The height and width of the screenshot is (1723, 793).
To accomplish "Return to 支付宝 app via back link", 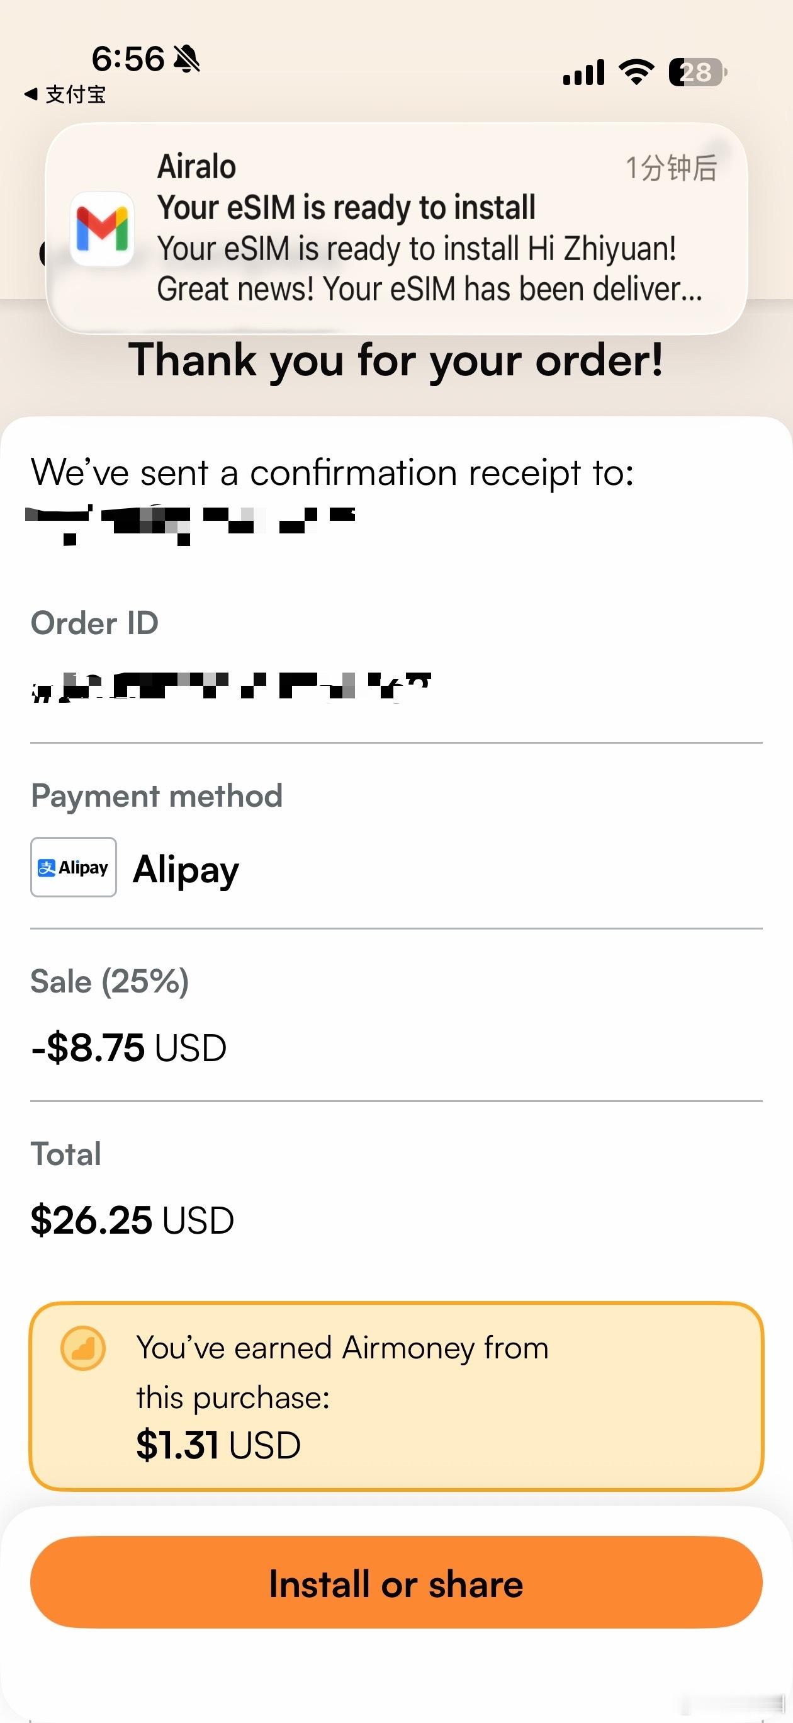I will pos(75,94).
